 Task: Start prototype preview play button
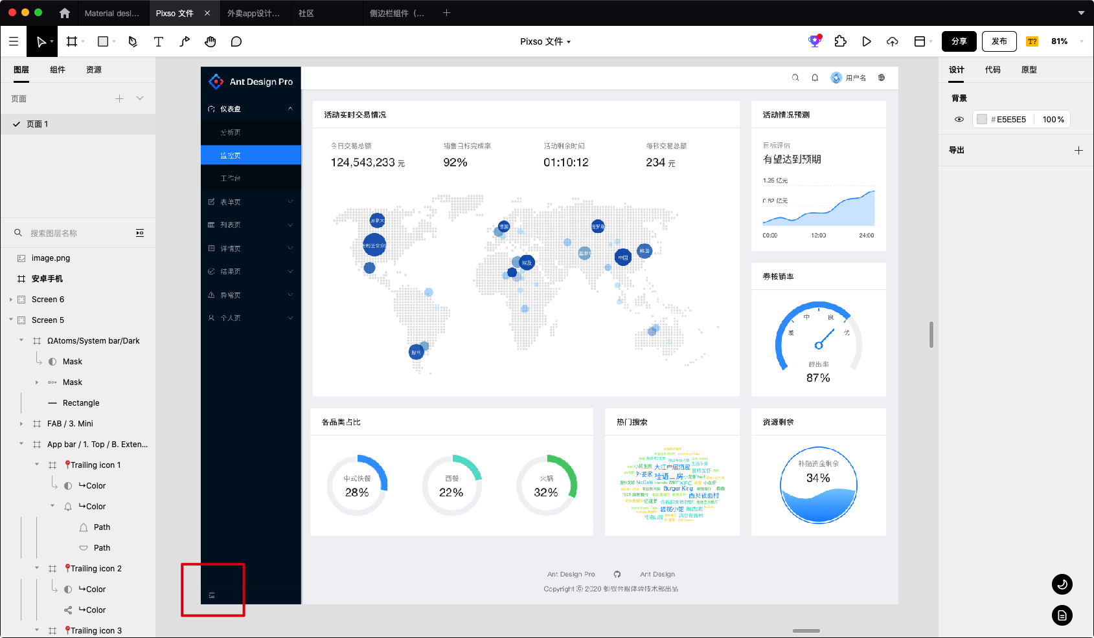coord(867,41)
